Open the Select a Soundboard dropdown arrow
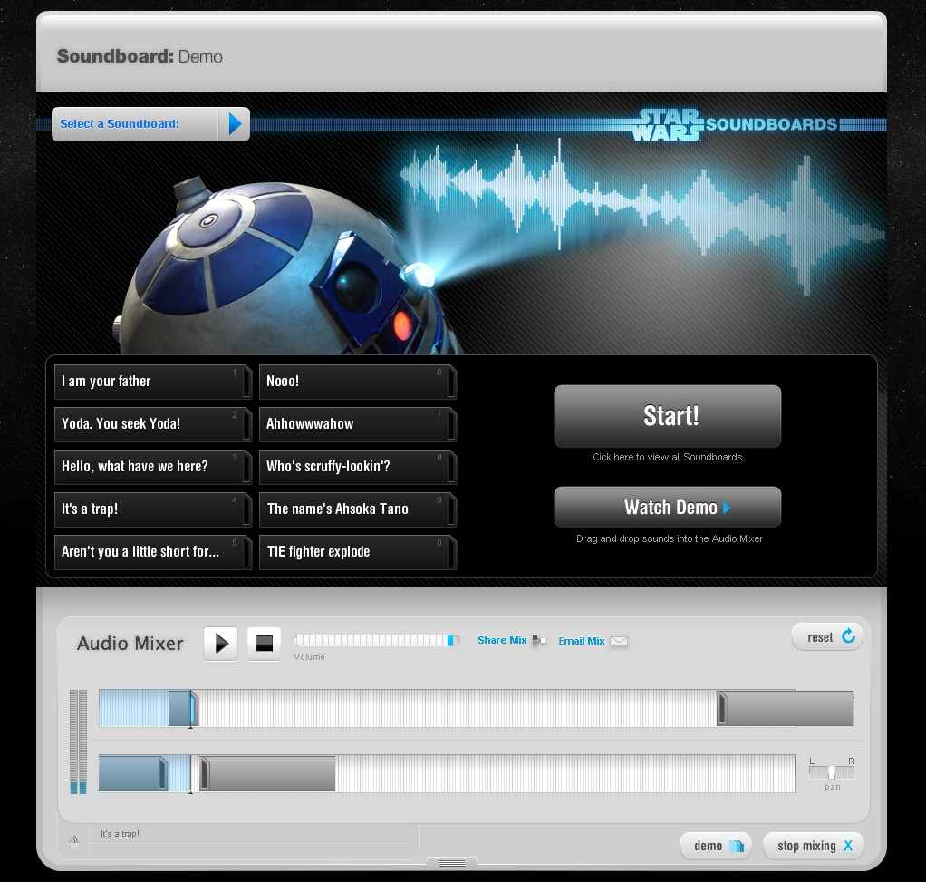 (235, 124)
